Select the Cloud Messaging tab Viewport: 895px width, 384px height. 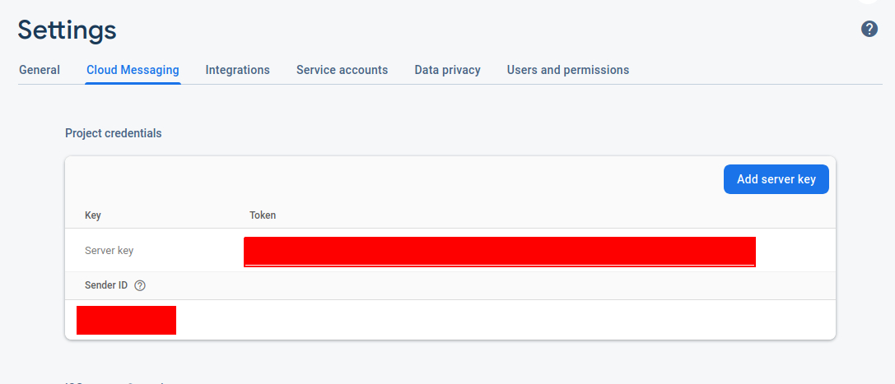(133, 70)
